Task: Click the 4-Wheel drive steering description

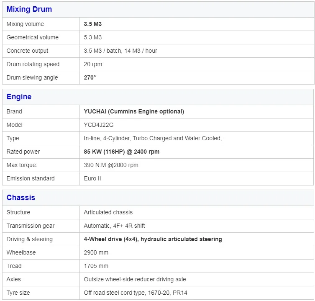Action: pyautogui.click(x=153, y=239)
